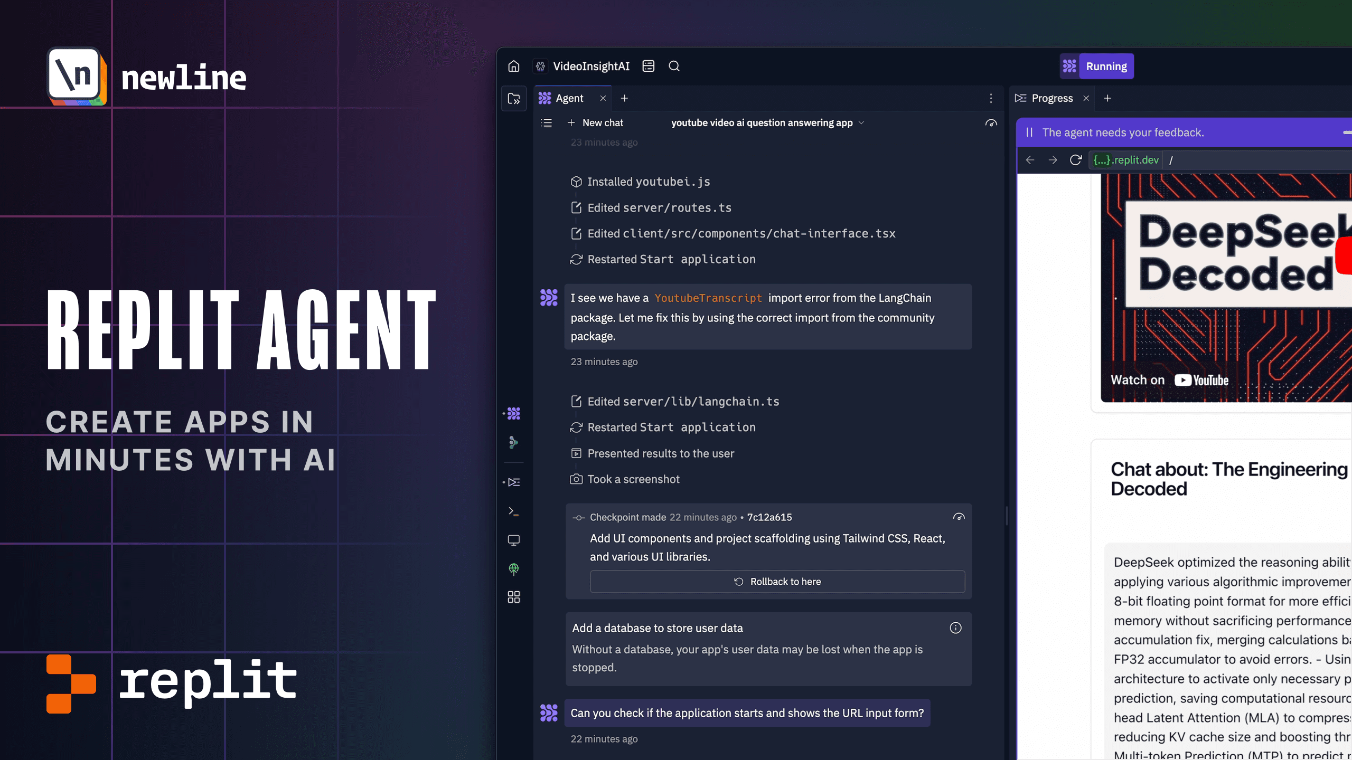This screenshot has width=1352, height=760.
Task: Click the replit.dev domain chip
Action: tap(1126, 160)
